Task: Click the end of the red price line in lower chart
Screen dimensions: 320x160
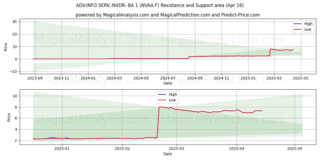Action: (x=262, y=111)
